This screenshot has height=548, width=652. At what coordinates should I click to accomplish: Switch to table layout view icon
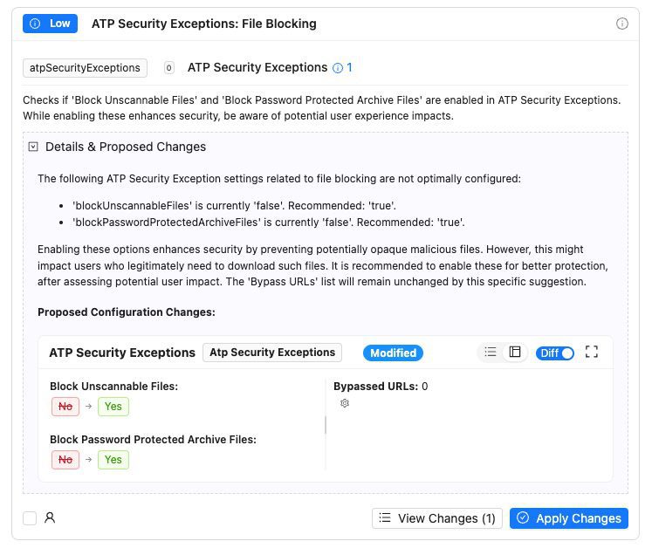[x=515, y=353]
